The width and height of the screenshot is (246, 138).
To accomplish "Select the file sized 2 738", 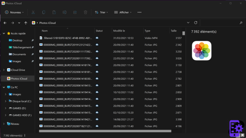I will pos(110,72).
